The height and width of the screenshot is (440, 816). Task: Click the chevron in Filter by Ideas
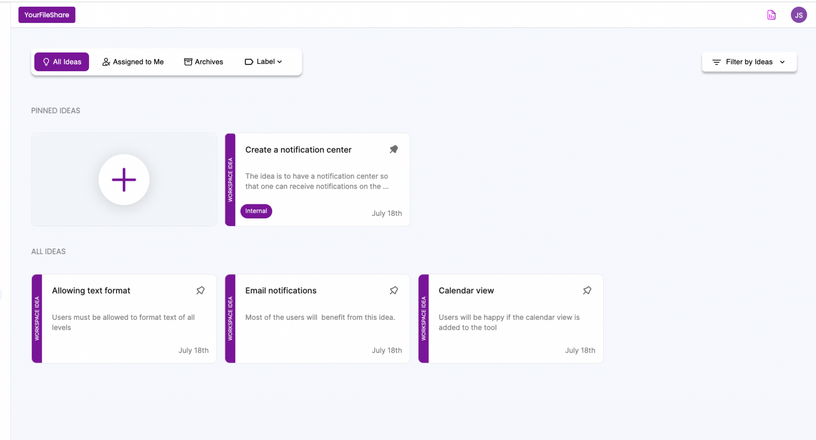click(782, 62)
